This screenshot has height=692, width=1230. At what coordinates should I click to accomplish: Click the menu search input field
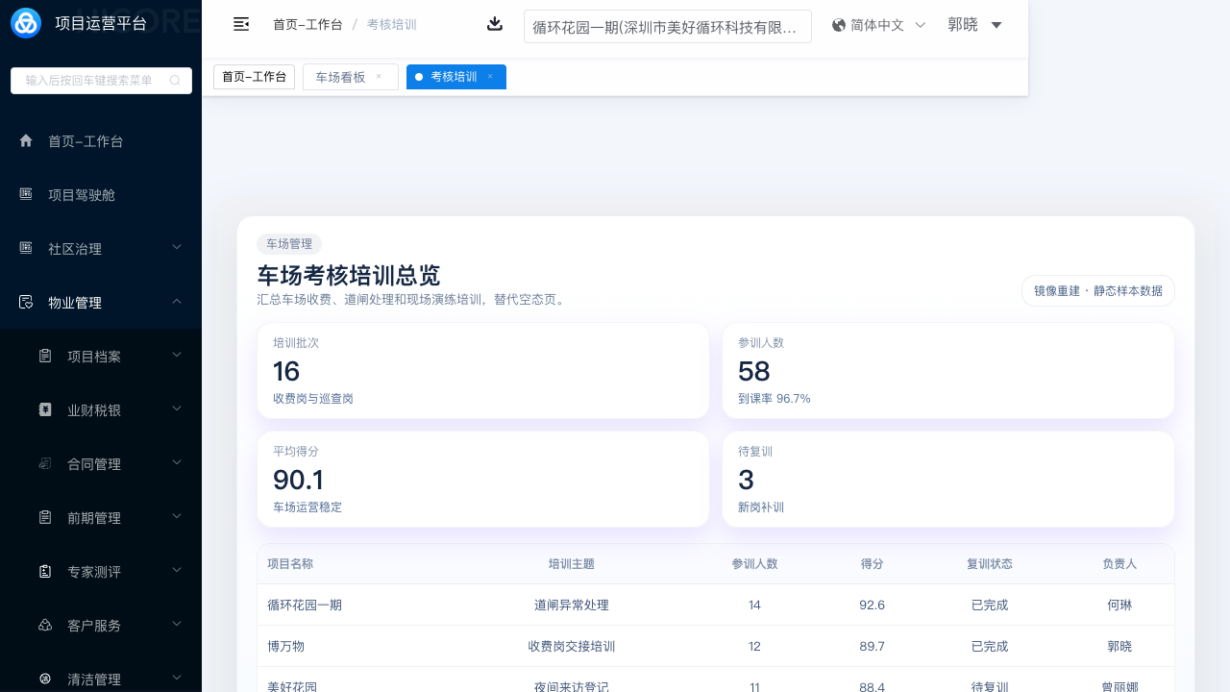[89, 81]
